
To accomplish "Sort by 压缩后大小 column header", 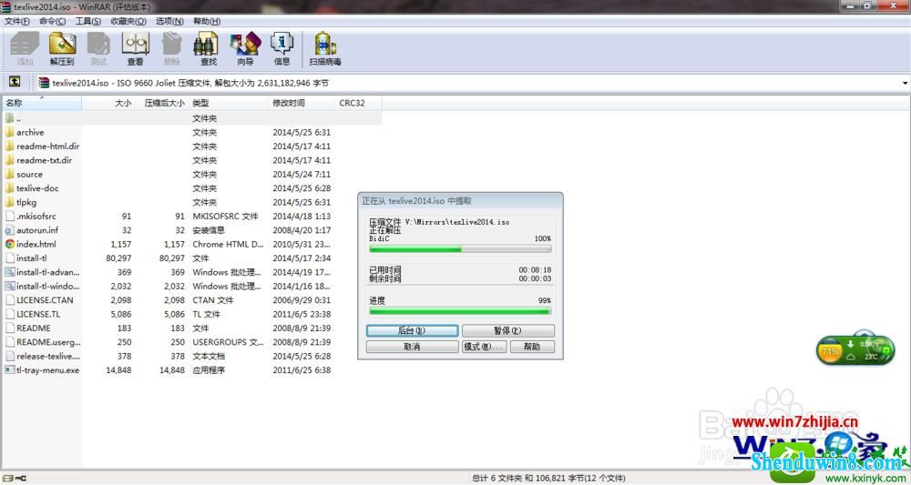I will click(163, 103).
